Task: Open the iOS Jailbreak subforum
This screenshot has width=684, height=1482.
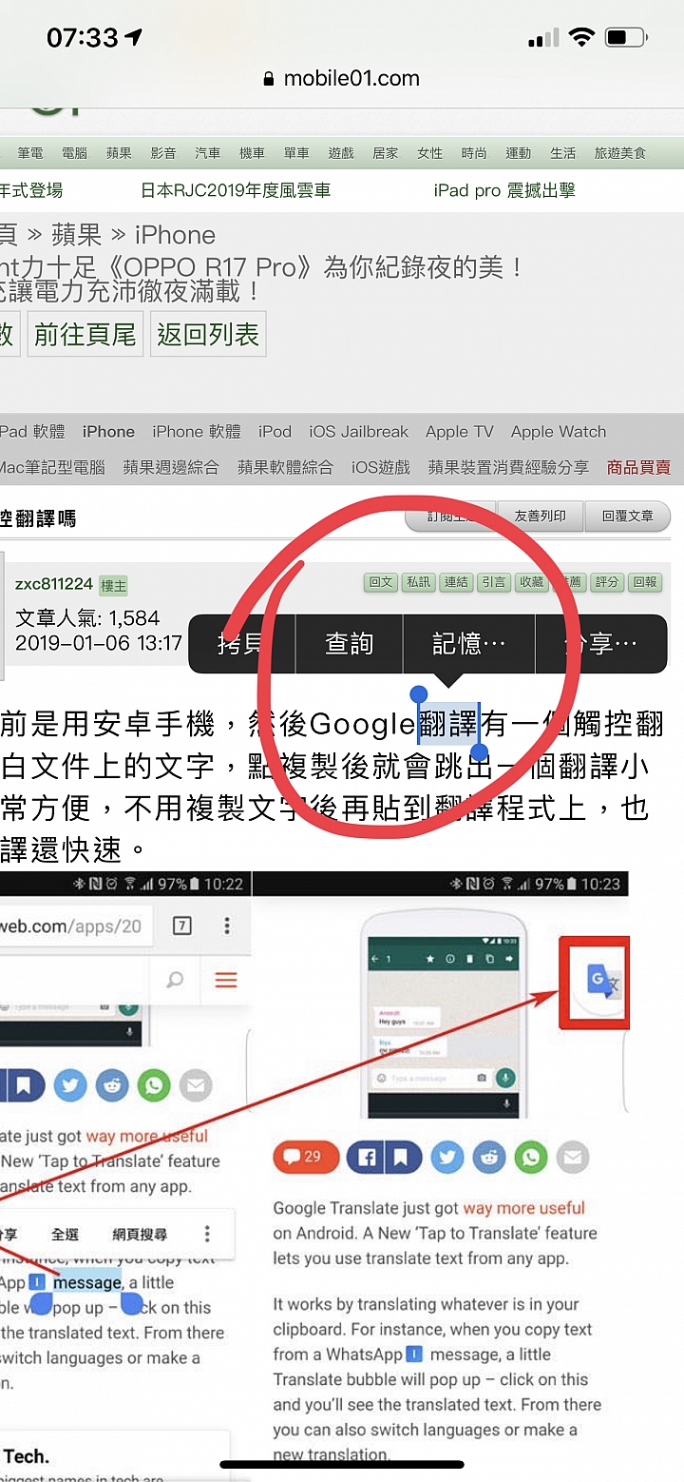Action: pos(358,432)
